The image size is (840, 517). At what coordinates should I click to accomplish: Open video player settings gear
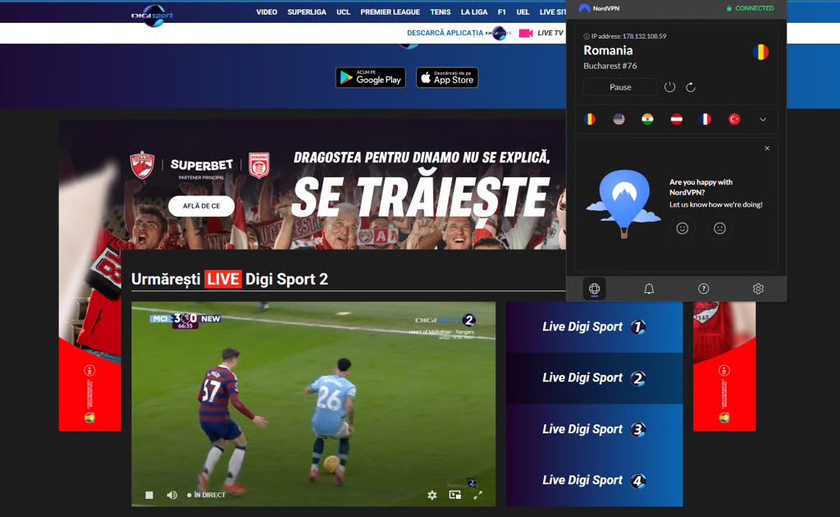(432, 495)
